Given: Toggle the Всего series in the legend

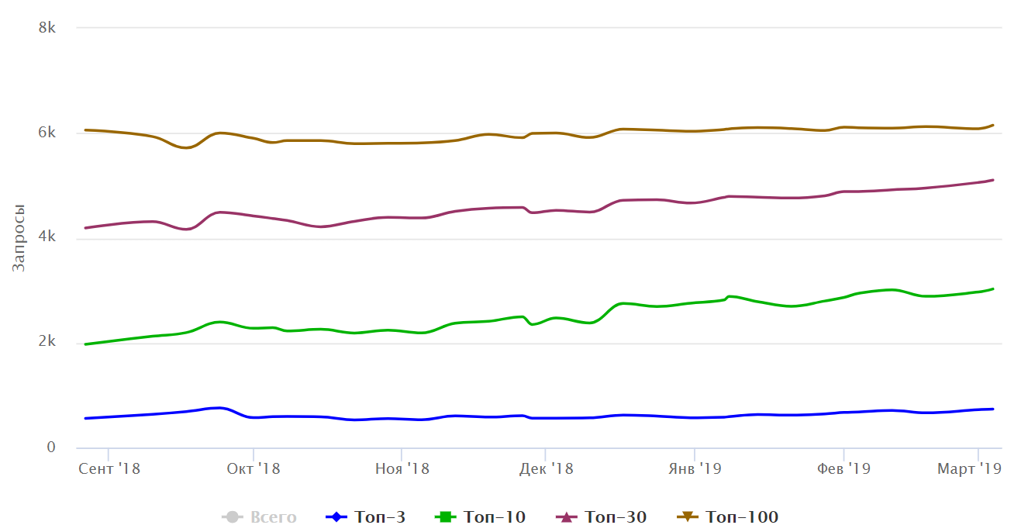Looking at the screenshot, I should point(273,517).
